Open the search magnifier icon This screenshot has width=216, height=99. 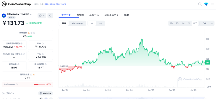pos(200,4)
